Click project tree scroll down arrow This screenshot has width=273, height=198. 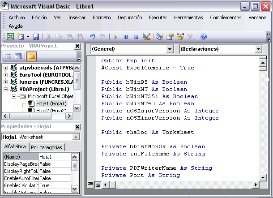[77, 108]
